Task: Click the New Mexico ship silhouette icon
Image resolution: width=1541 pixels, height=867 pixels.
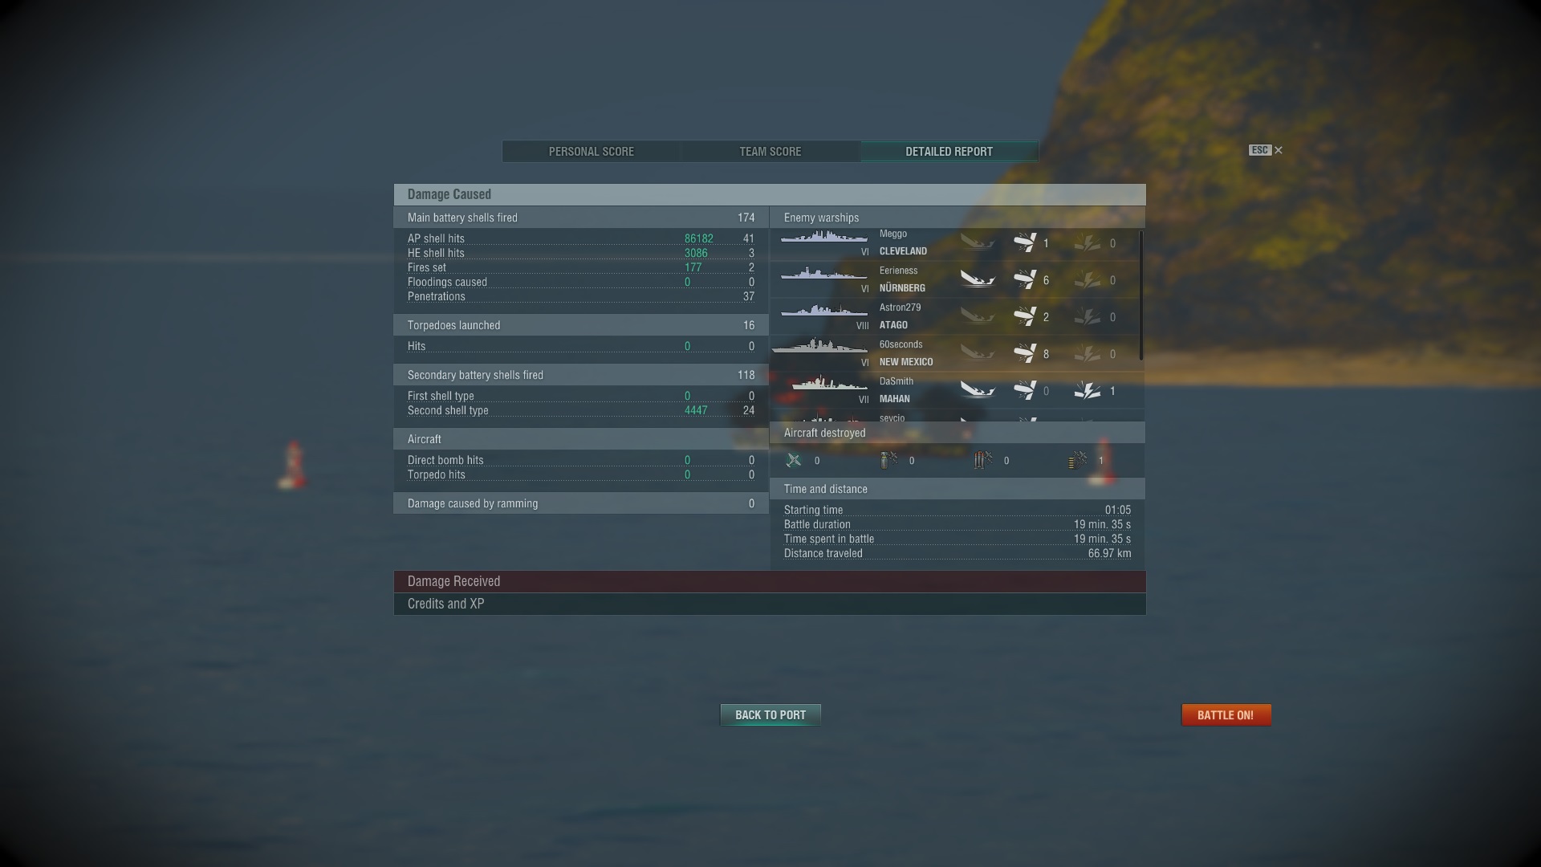Action: tap(819, 346)
